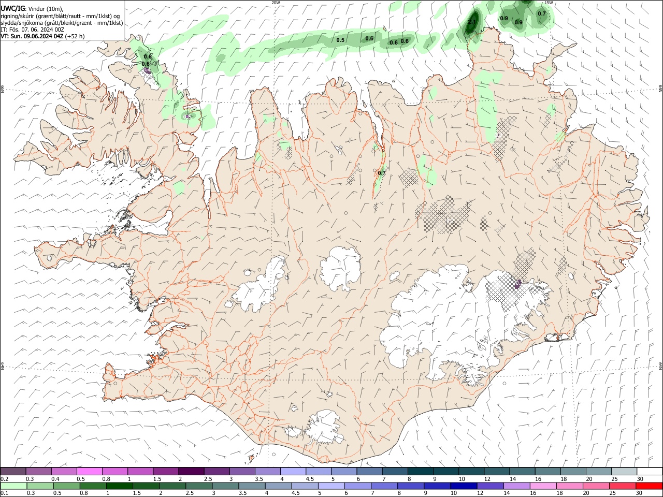This screenshot has width=663, height=497.
Task: Select upper legend swatch between 4 and 4.5
Action: pos(293,471)
